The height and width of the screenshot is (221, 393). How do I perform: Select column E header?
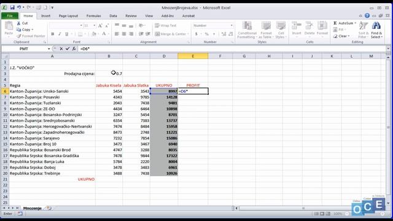point(193,56)
